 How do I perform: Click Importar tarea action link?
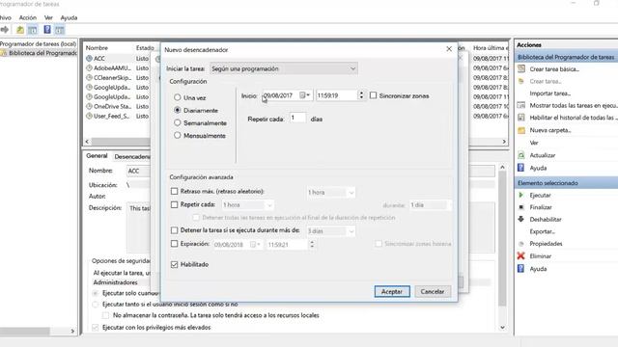(550, 93)
